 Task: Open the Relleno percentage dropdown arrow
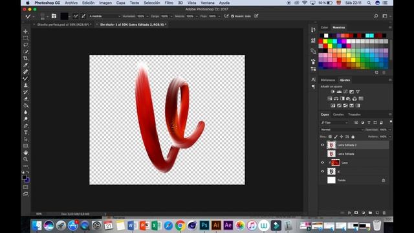(390, 137)
